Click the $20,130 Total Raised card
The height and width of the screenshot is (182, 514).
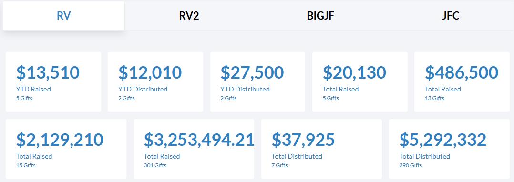(360, 82)
